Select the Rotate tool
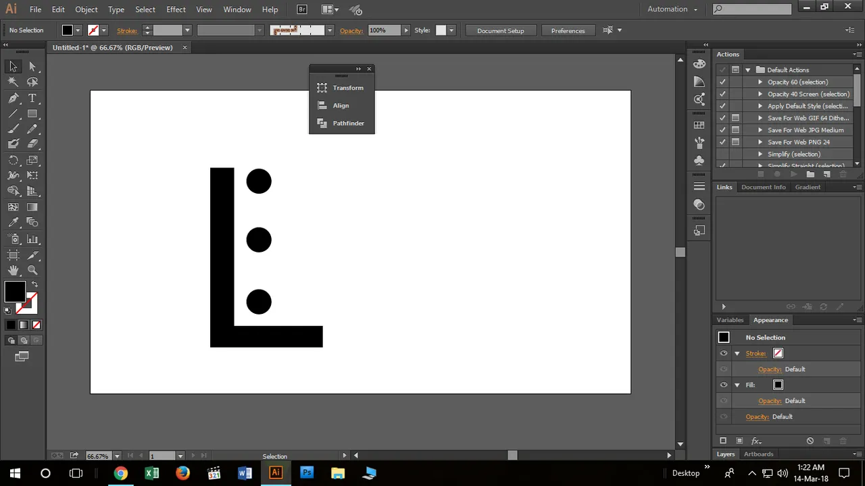The height and width of the screenshot is (486, 865). coord(13,161)
